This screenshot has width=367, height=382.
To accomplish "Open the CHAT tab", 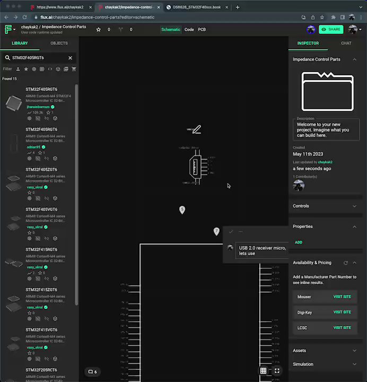I will pyautogui.click(x=346, y=43).
